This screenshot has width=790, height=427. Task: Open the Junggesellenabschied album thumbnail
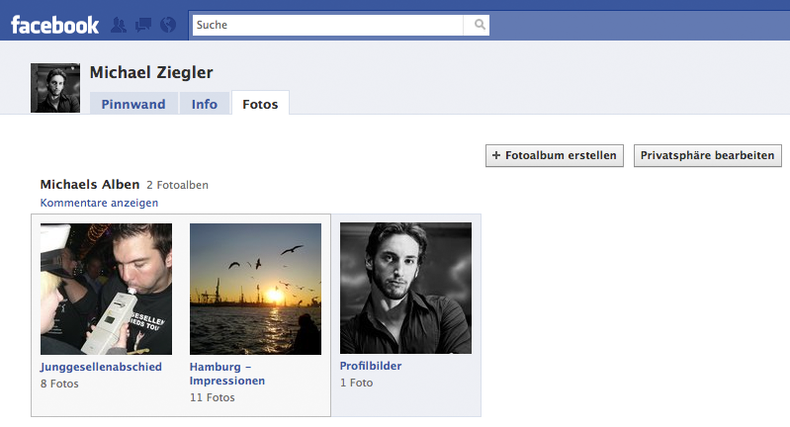[106, 289]
